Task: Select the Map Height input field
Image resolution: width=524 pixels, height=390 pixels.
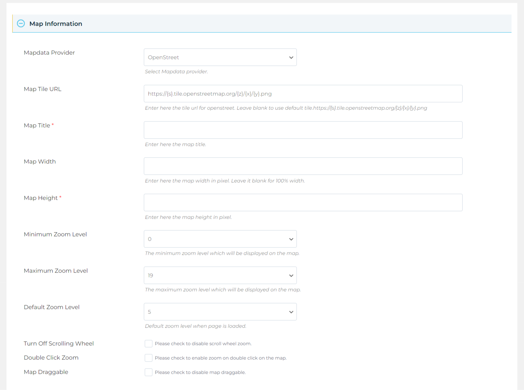Action: (x=303, y=202)
